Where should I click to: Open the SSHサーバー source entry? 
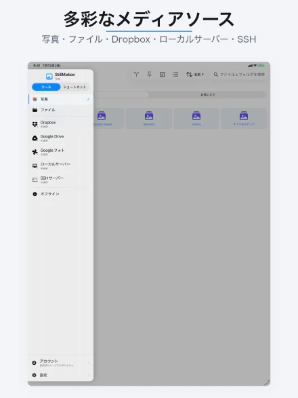pos(60,180)
